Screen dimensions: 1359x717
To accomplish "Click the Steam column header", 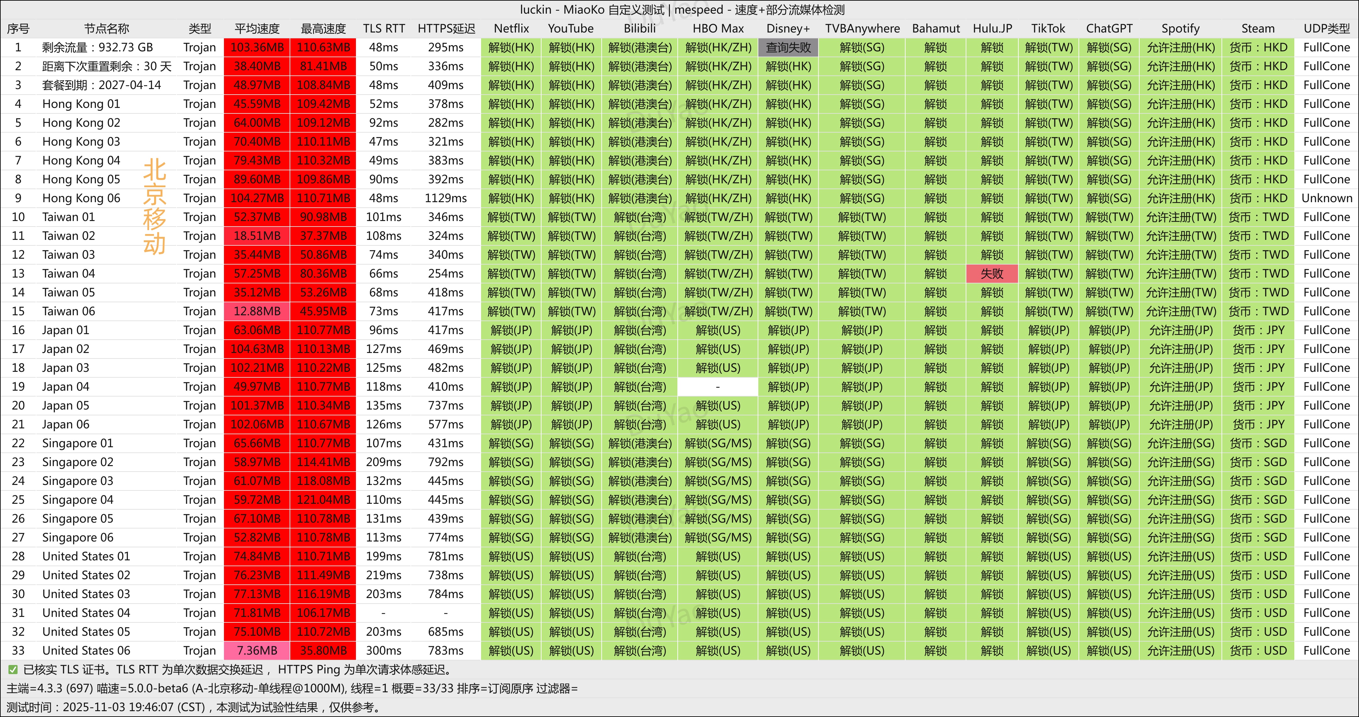I will tap(1258, 29).
